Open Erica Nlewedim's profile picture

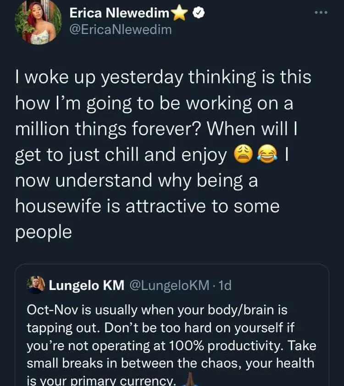(x=38, y=23)
